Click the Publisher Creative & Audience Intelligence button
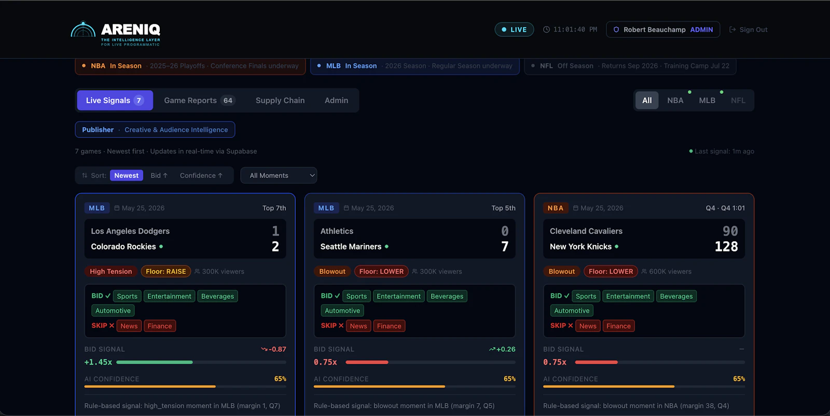The image size is (830, 416). point(155,130)
